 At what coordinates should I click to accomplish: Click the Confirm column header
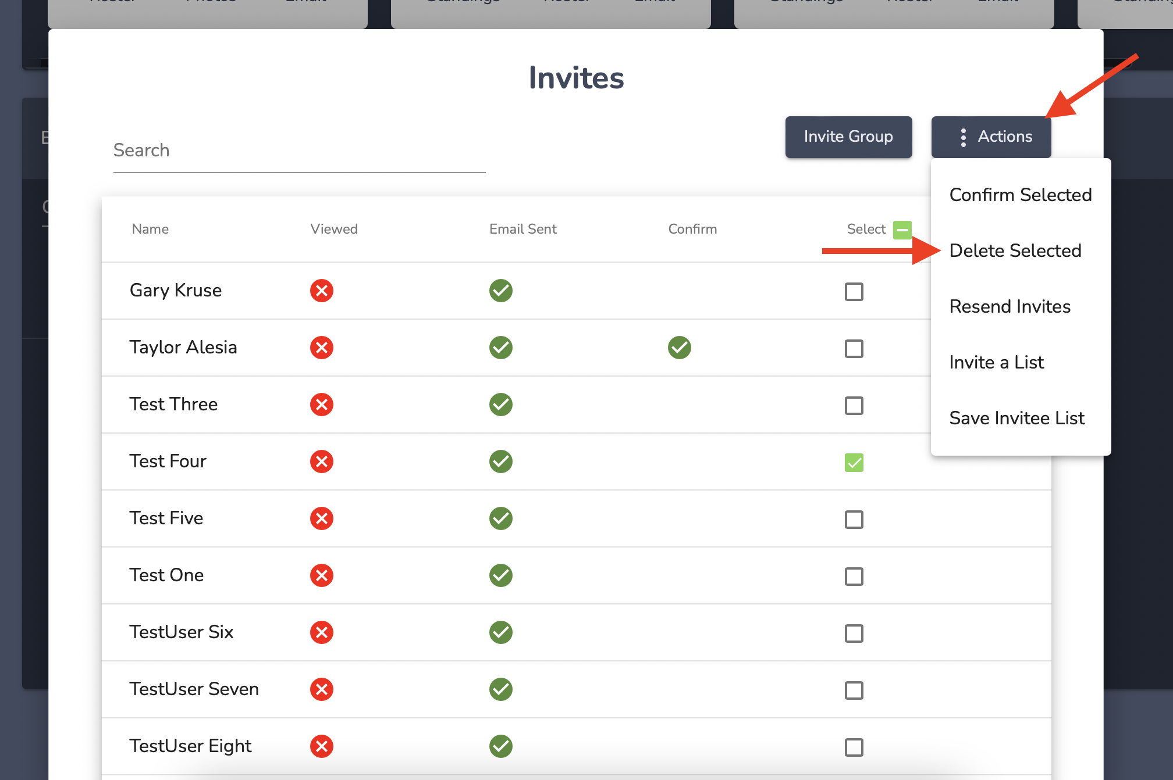click(x=692, y=229)
